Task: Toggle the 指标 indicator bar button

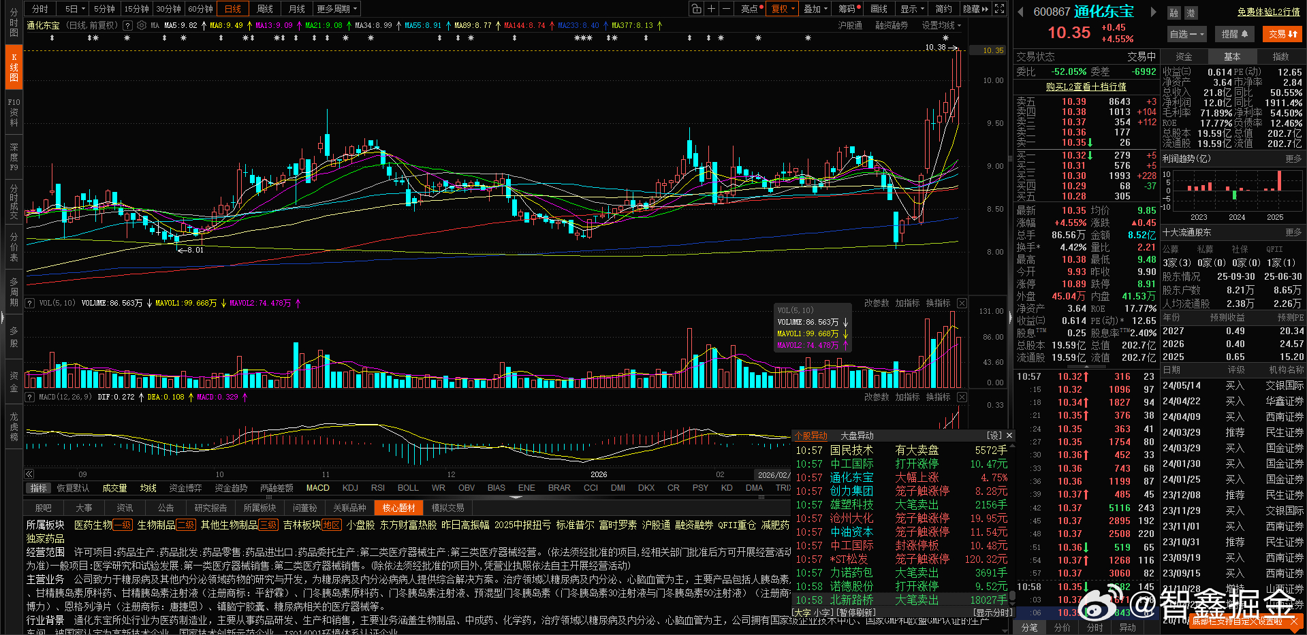Action: point(38,488)
